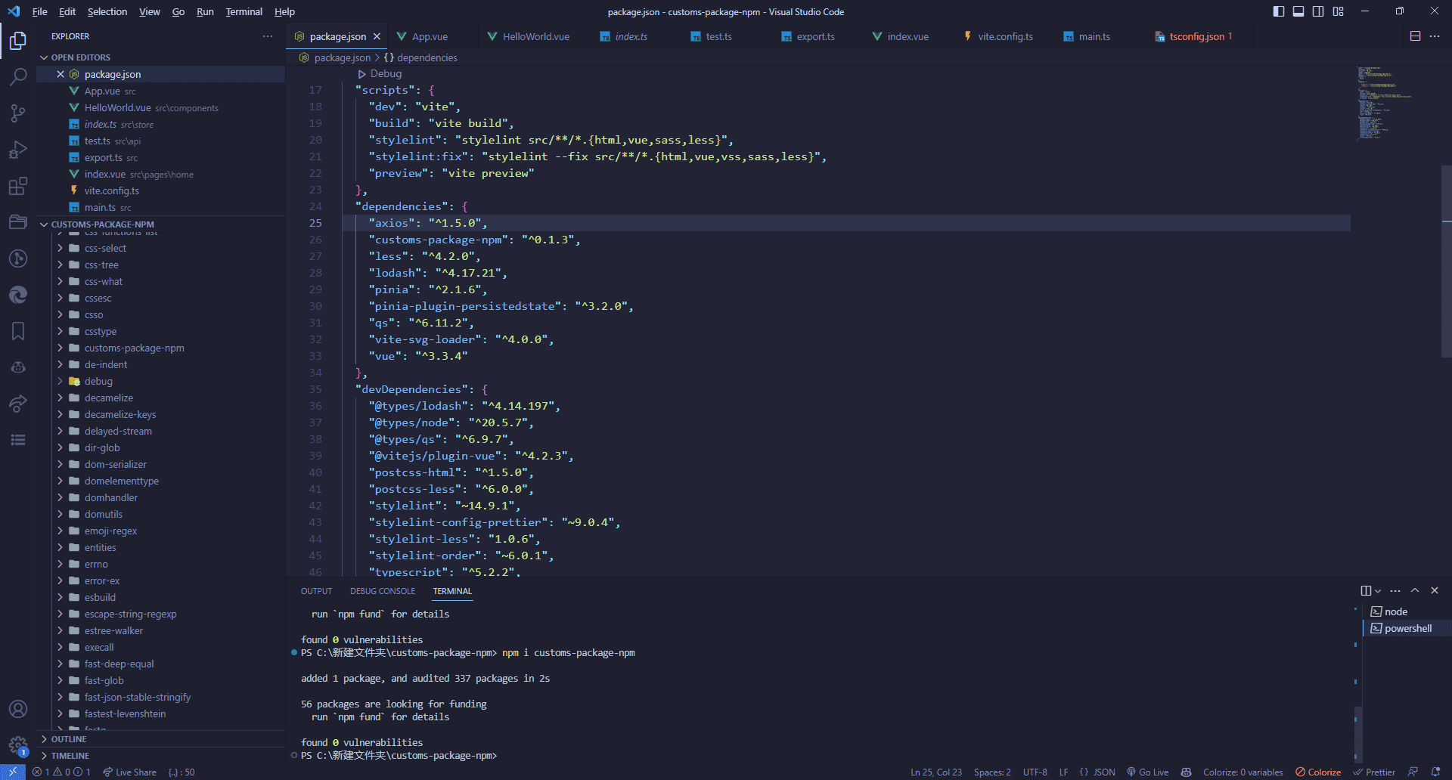Open the Extensions view icon

point(18,186)
